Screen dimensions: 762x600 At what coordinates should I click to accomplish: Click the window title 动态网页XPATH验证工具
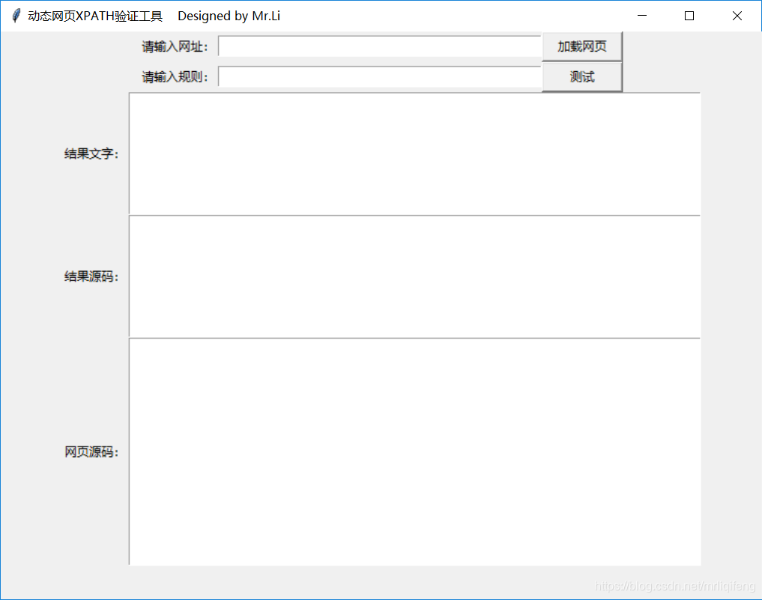pyautogui.click(x=95, y=16)
